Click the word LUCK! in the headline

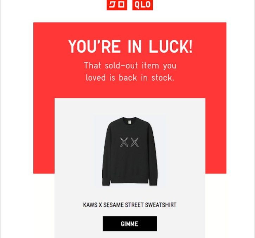pyautogui.click(x=171, y=47)
